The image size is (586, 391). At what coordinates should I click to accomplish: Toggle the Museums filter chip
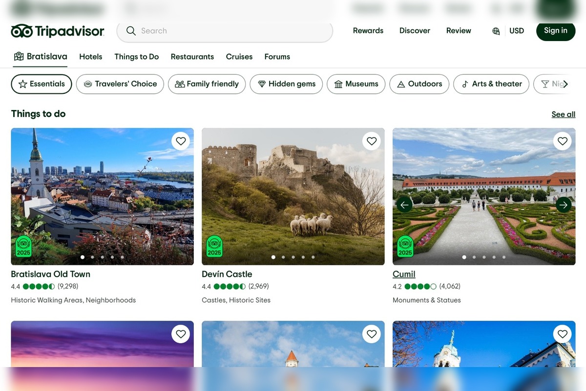click(x=356, y=84)
